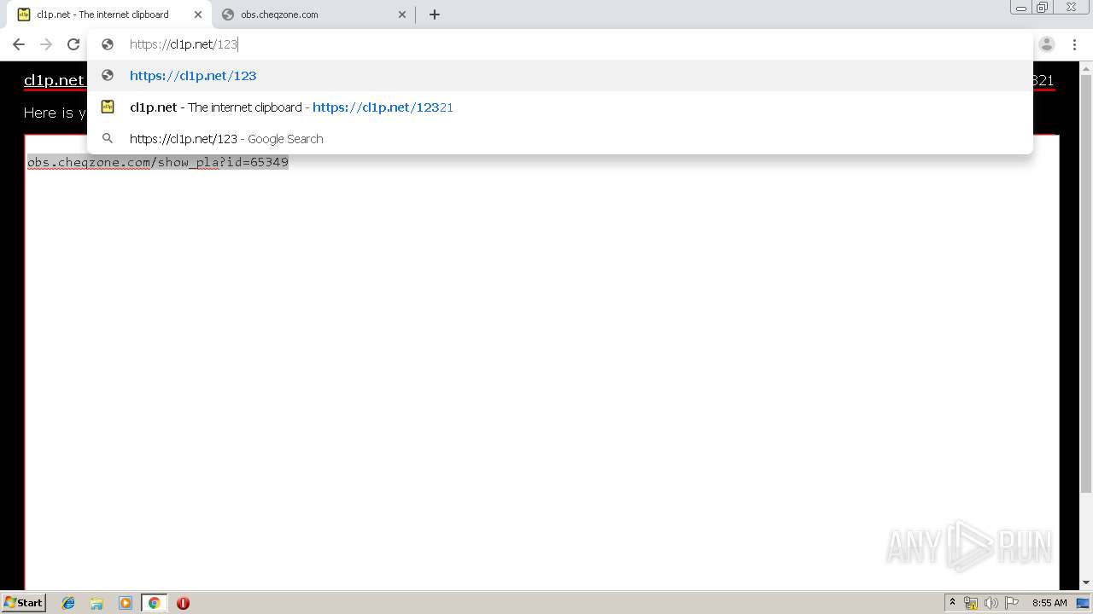
Task: Go back to the previous page
Action: (19, 44)
